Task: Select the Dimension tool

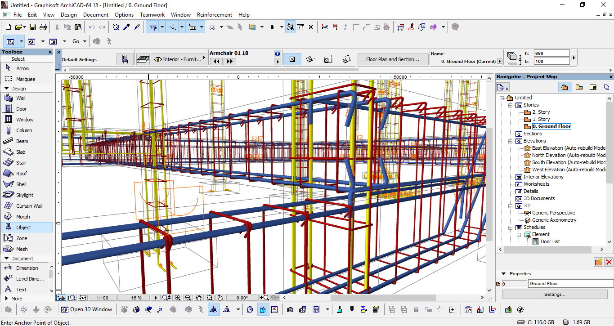Action: (24, 268)
